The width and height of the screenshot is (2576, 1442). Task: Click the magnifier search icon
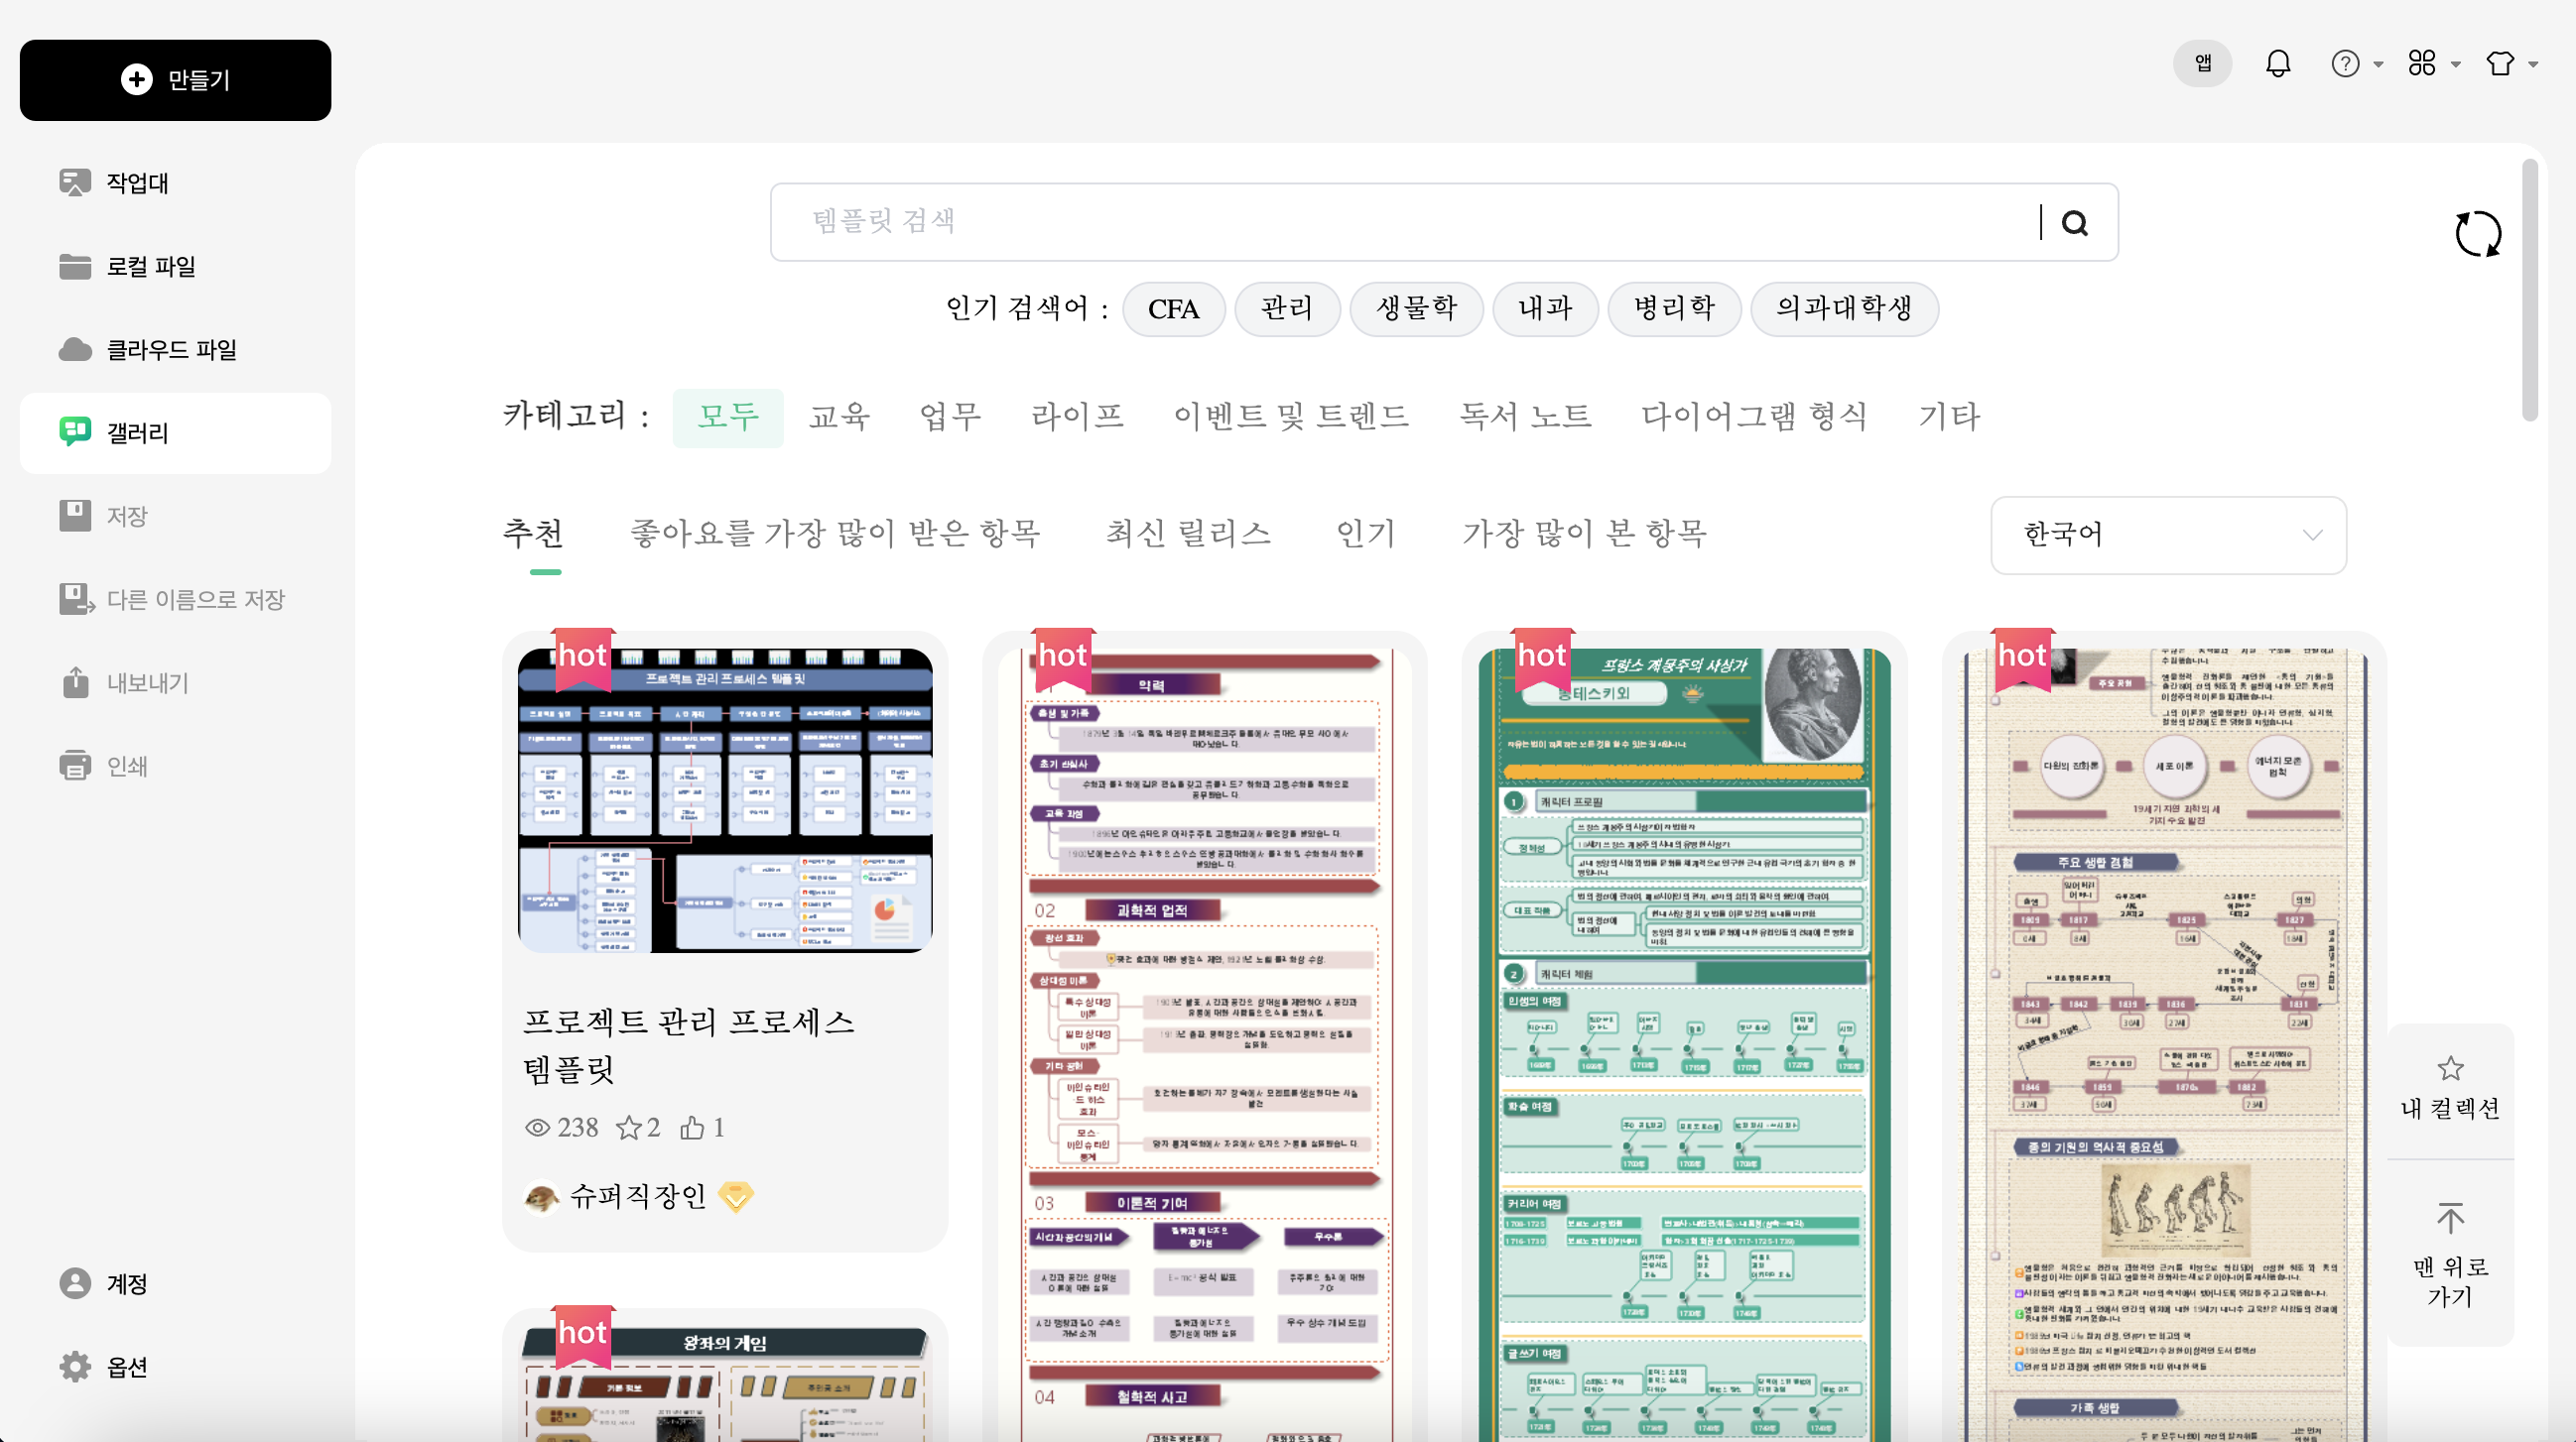pos(2075,223)
